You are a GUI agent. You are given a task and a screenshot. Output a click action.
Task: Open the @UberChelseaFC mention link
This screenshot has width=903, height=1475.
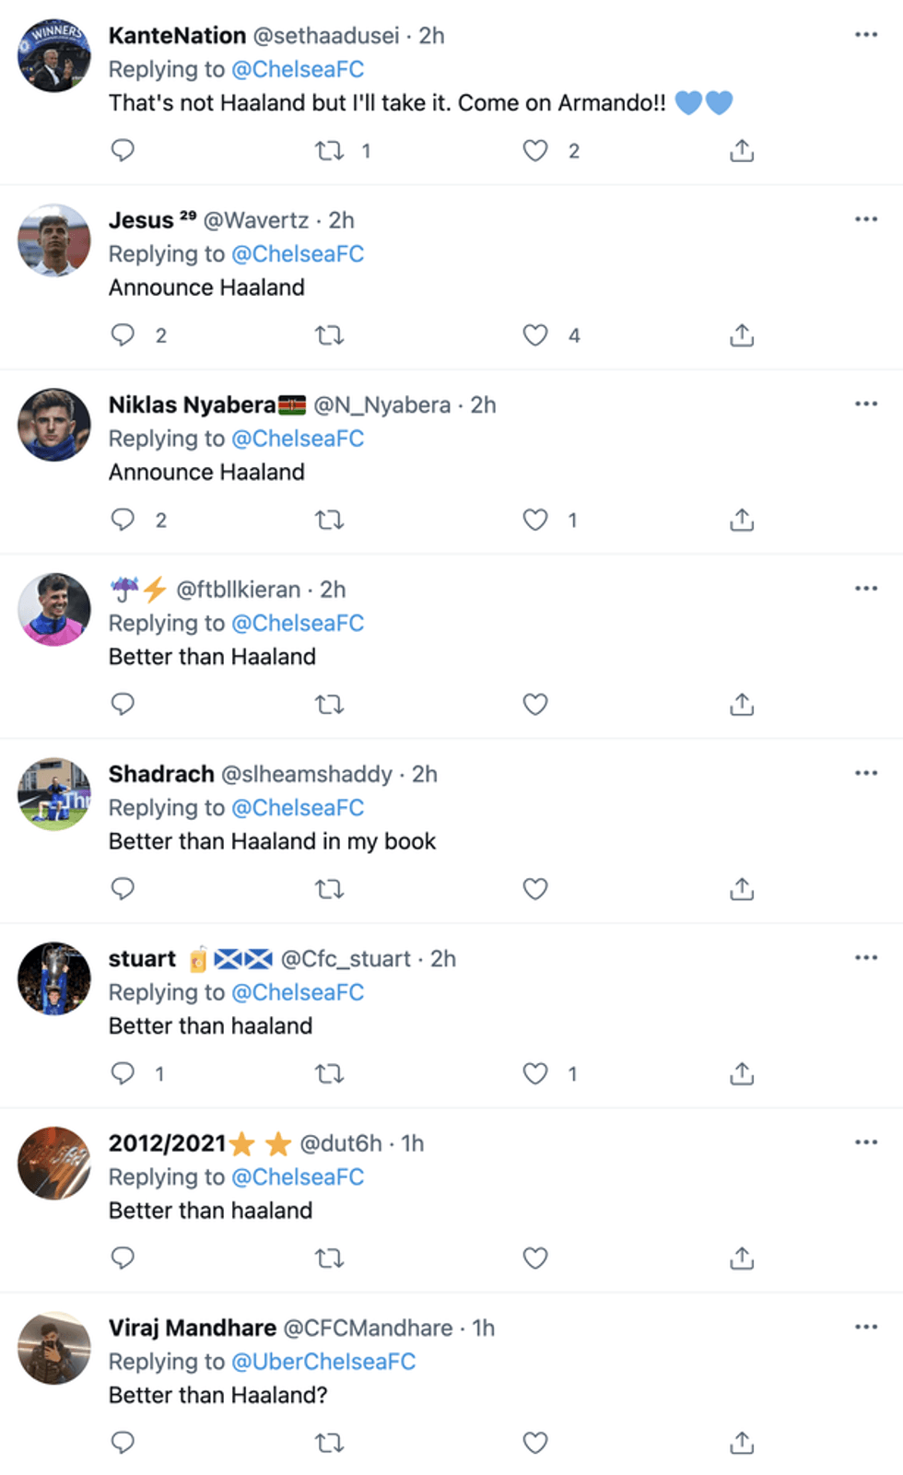[323, 1362]
